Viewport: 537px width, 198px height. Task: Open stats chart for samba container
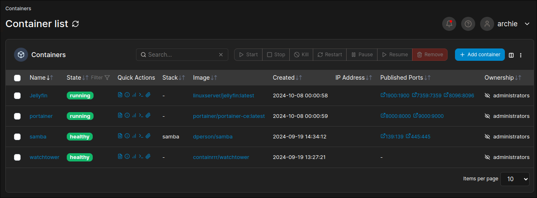[134, 136]
